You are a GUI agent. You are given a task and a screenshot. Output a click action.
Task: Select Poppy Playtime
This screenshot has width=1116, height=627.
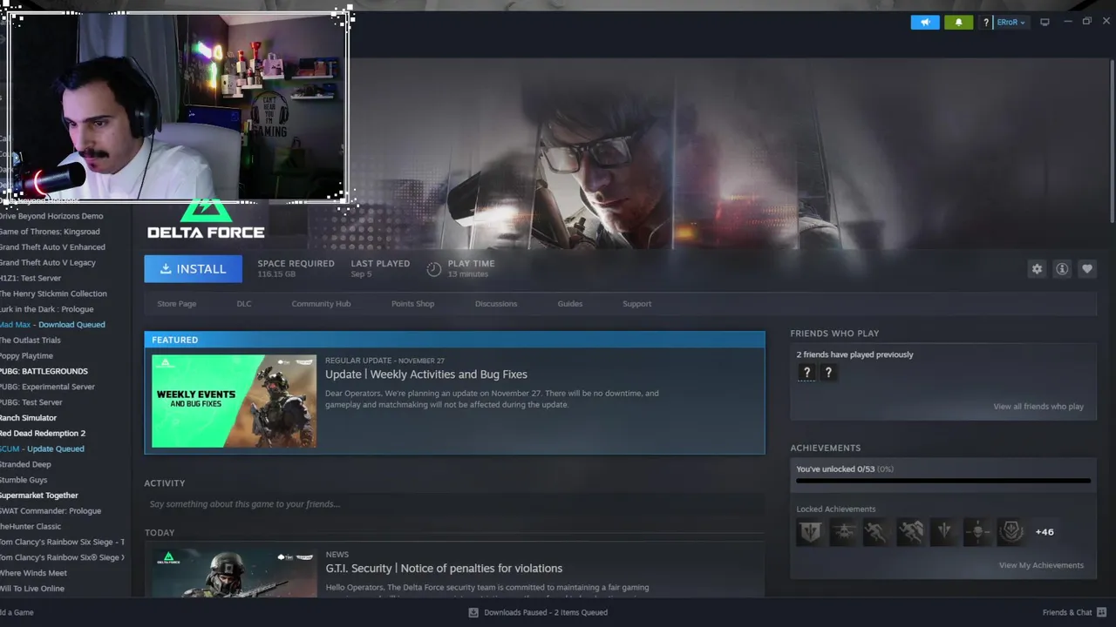click(x=26, y=356)
